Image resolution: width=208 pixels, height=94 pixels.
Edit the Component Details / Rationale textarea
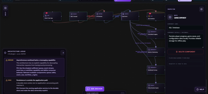click(186, 41)
